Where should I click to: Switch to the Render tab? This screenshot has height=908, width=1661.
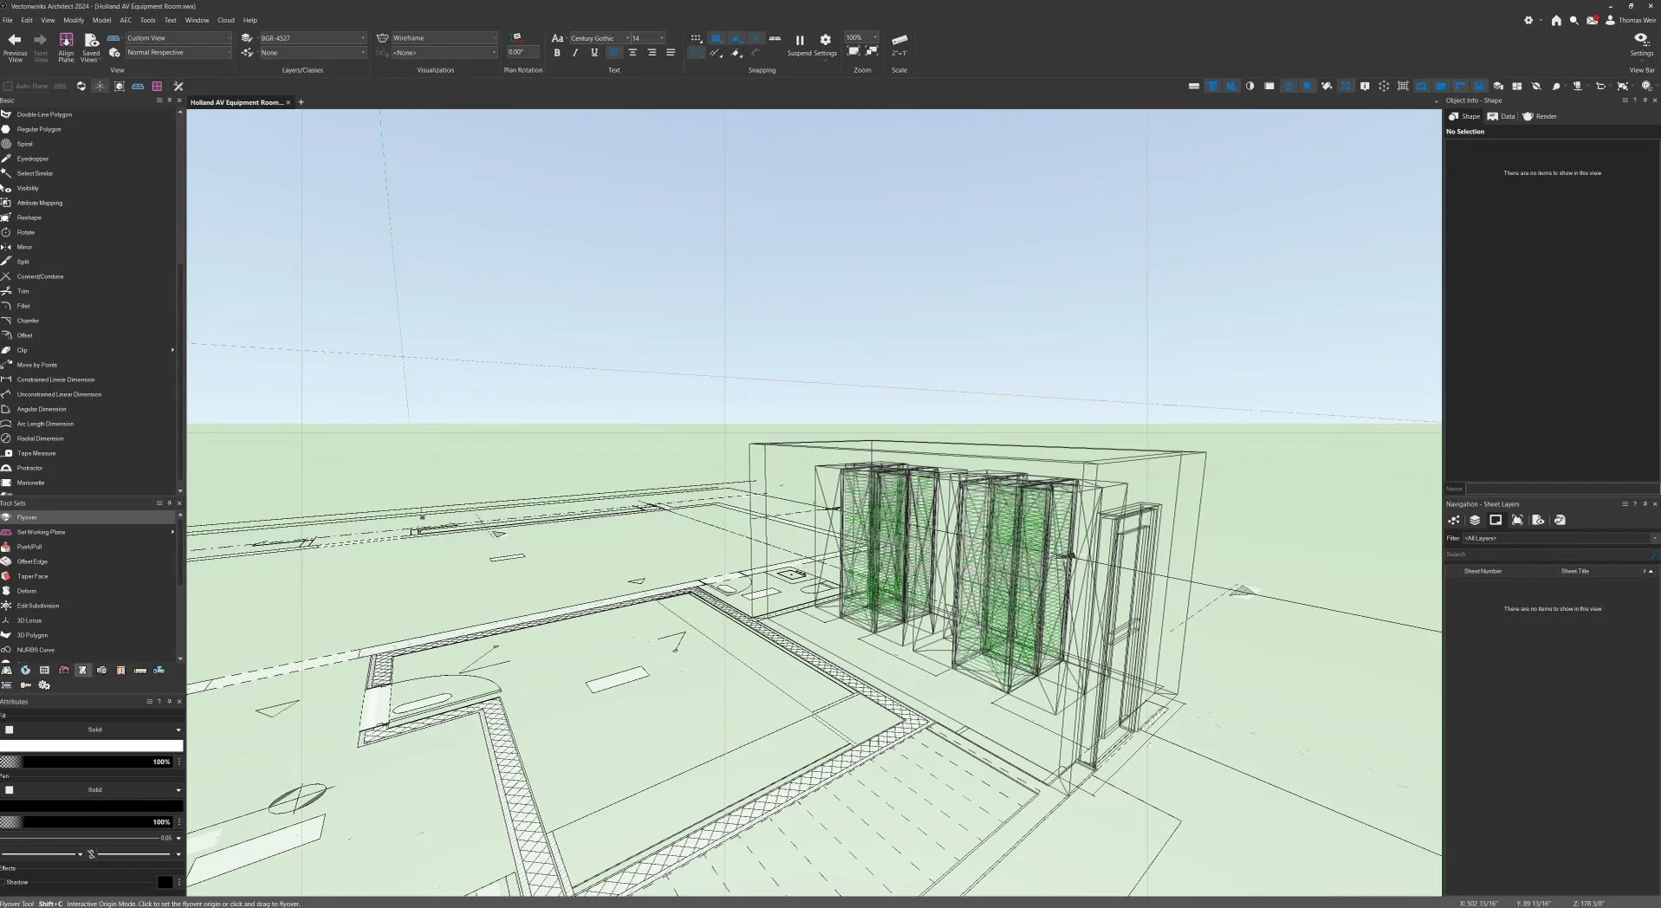pos(1540,116)
